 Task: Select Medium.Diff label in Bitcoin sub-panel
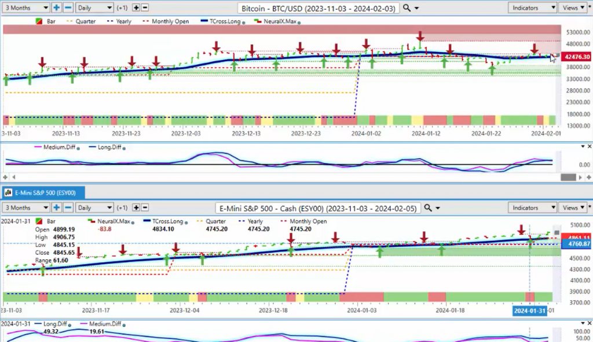[60, 147]
